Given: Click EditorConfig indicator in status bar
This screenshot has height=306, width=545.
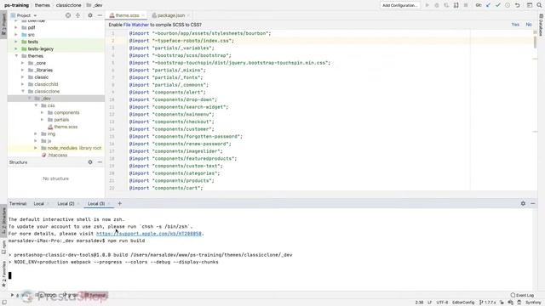Looking at the screenshot, I should (x=463, y=303).
